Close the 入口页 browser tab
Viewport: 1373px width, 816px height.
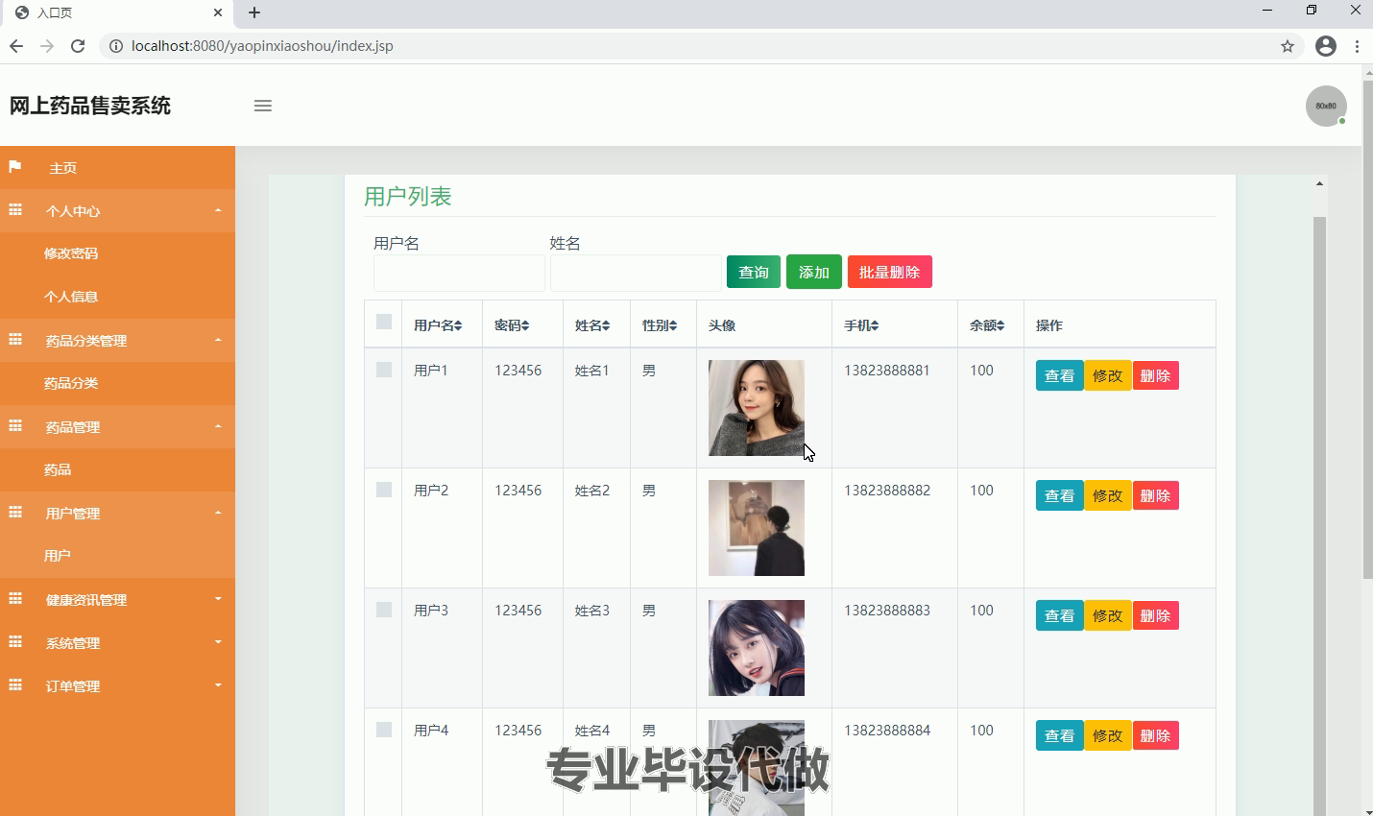click(x=218, y=12)
